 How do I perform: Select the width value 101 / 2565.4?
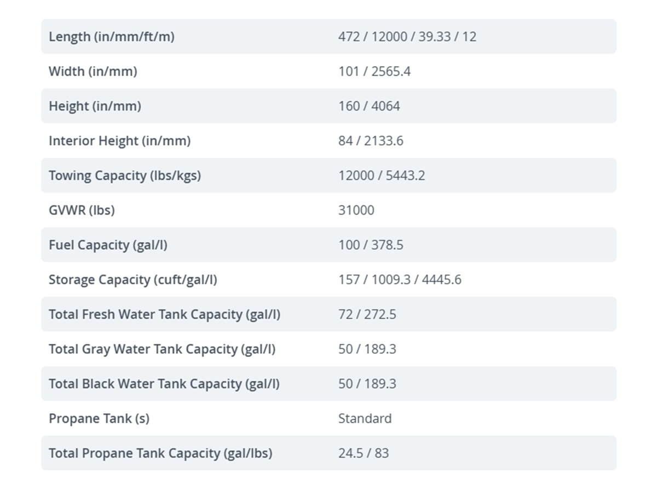pyautogui.click(x=374, y=71)
